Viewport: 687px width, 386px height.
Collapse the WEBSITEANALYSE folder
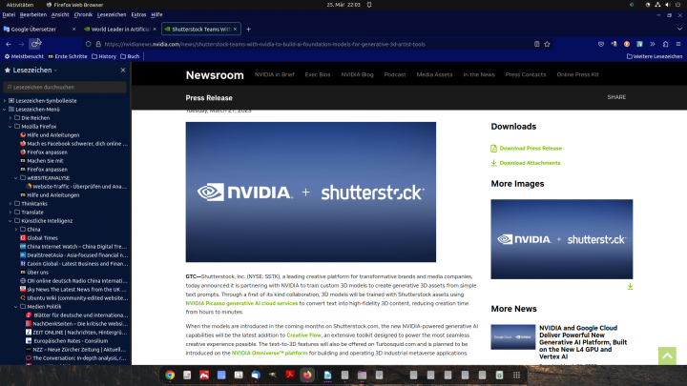pyautogui.click(x=16, y=178)
